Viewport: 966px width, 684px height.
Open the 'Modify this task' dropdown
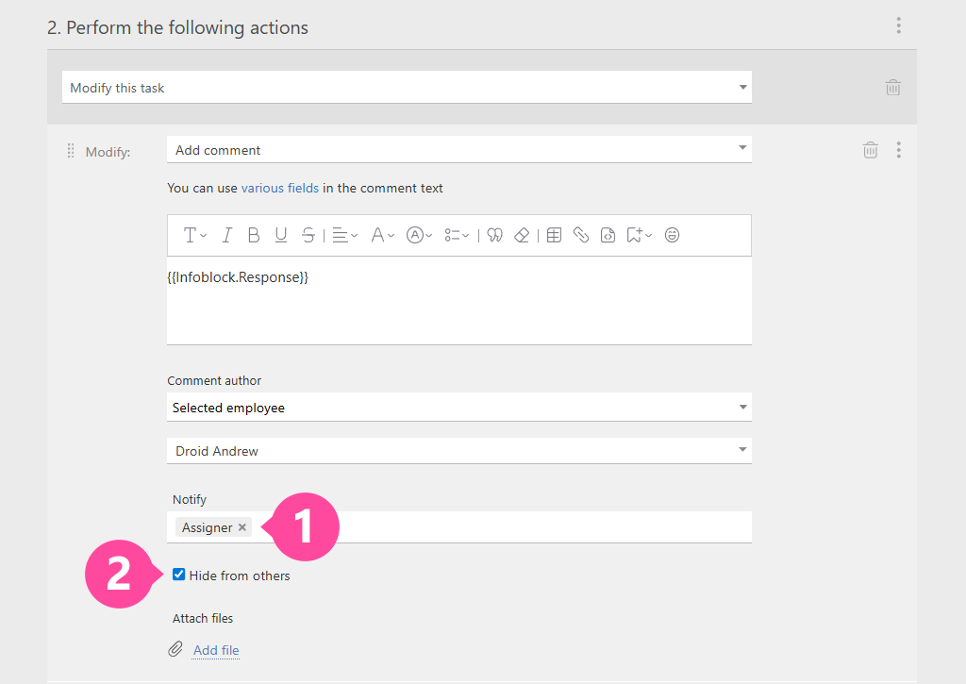coord(407,87)
